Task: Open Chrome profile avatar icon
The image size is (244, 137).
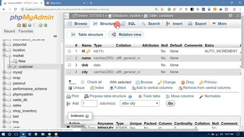Action: pos(234,9)
